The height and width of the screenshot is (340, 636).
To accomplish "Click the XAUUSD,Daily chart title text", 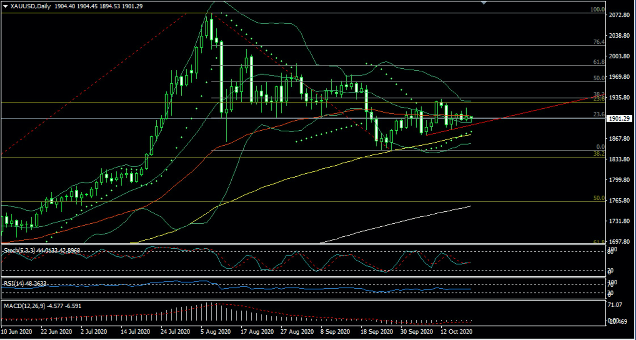I will [x=31, y=6].
